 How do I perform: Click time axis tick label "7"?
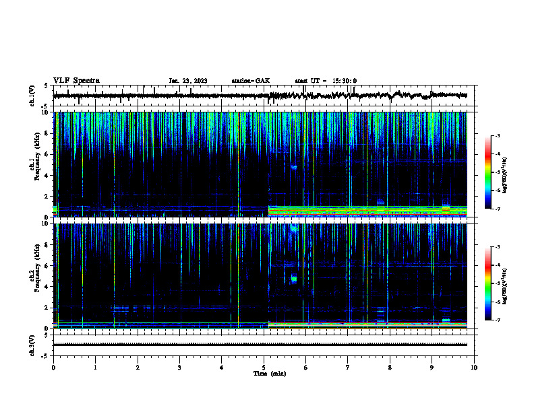(348, 368)
